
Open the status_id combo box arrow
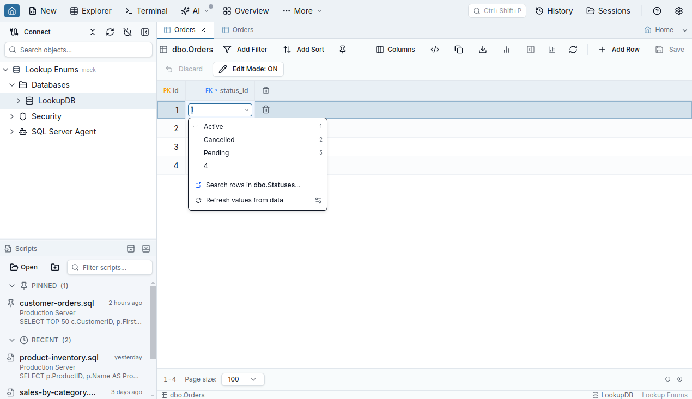point(247,110)
